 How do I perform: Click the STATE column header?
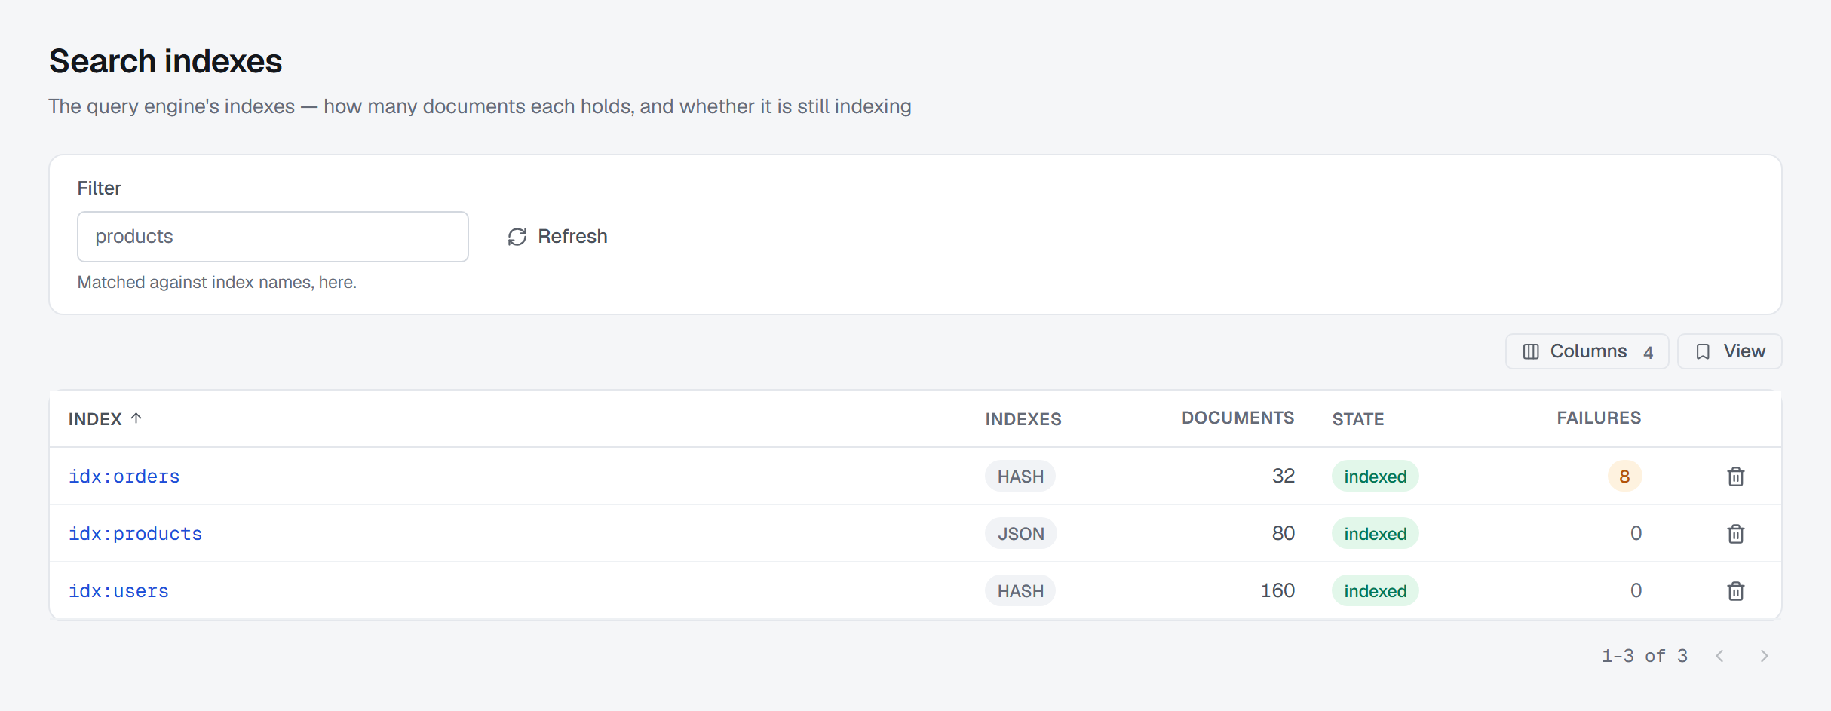click(x=1357, y=419)
